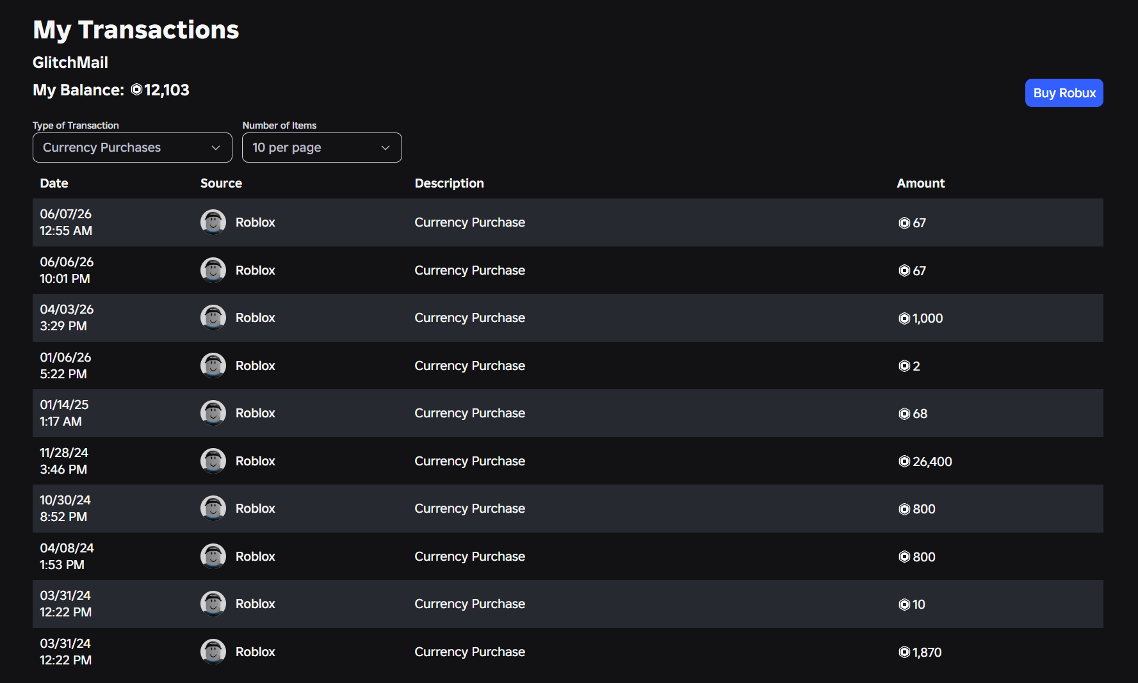Click the My Transactions heading

(x=136, y=30)
